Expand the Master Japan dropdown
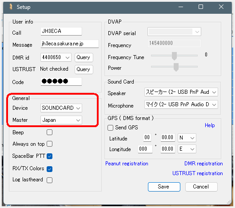Screen dimensions: 235x208 pyautogui.click(x=61, y=120)
